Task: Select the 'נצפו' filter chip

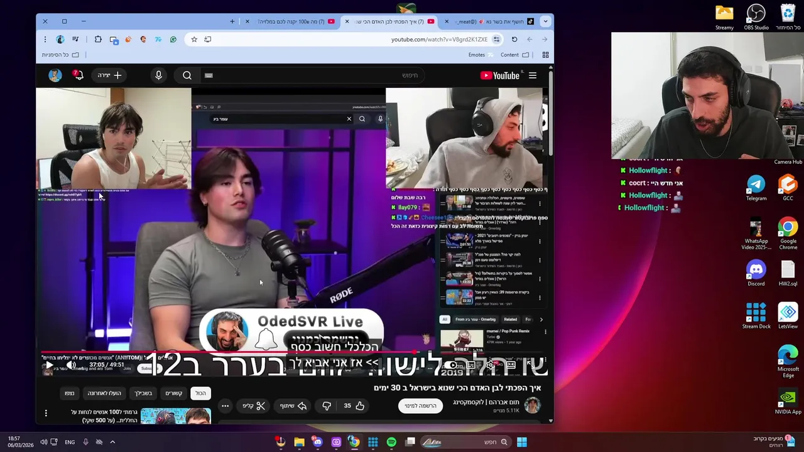Action: click(69, 393)
